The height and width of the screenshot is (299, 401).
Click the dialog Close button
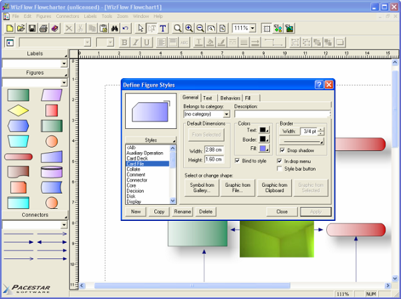[282, 212]
